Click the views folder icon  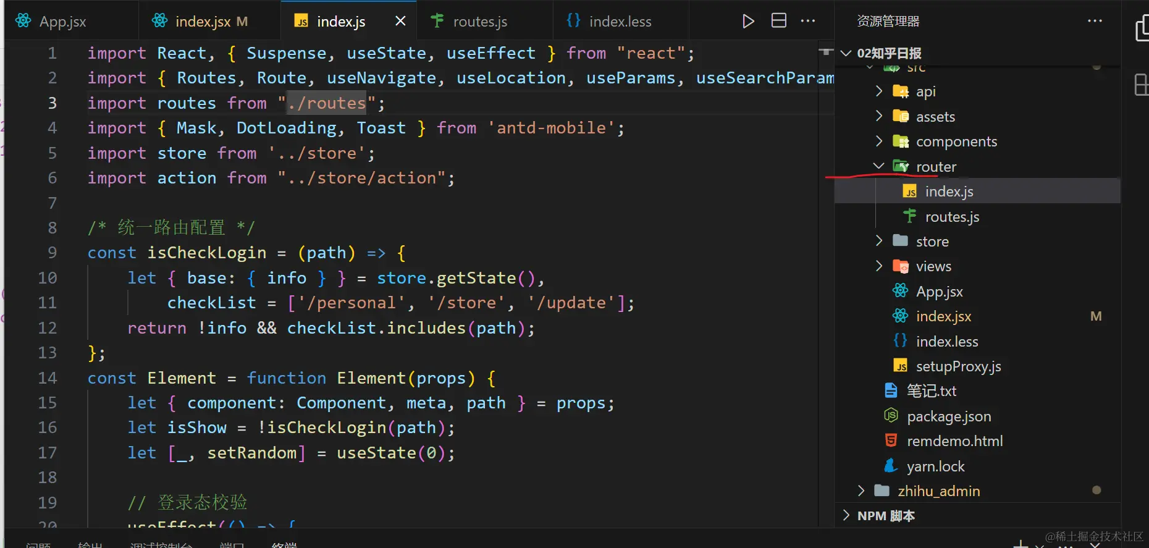(x=901, y=266)
